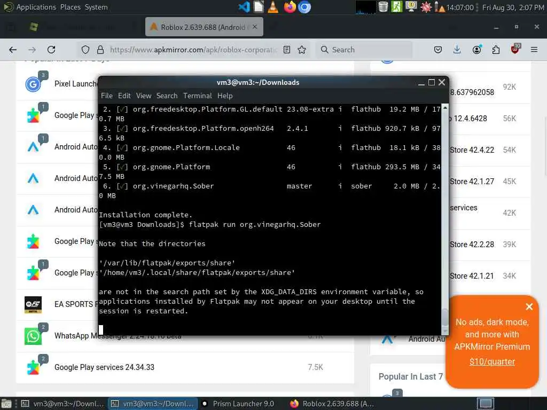547x410 pixels.
Task: Open Firefox from the top panel launcher
Action: tap(290, 7)
